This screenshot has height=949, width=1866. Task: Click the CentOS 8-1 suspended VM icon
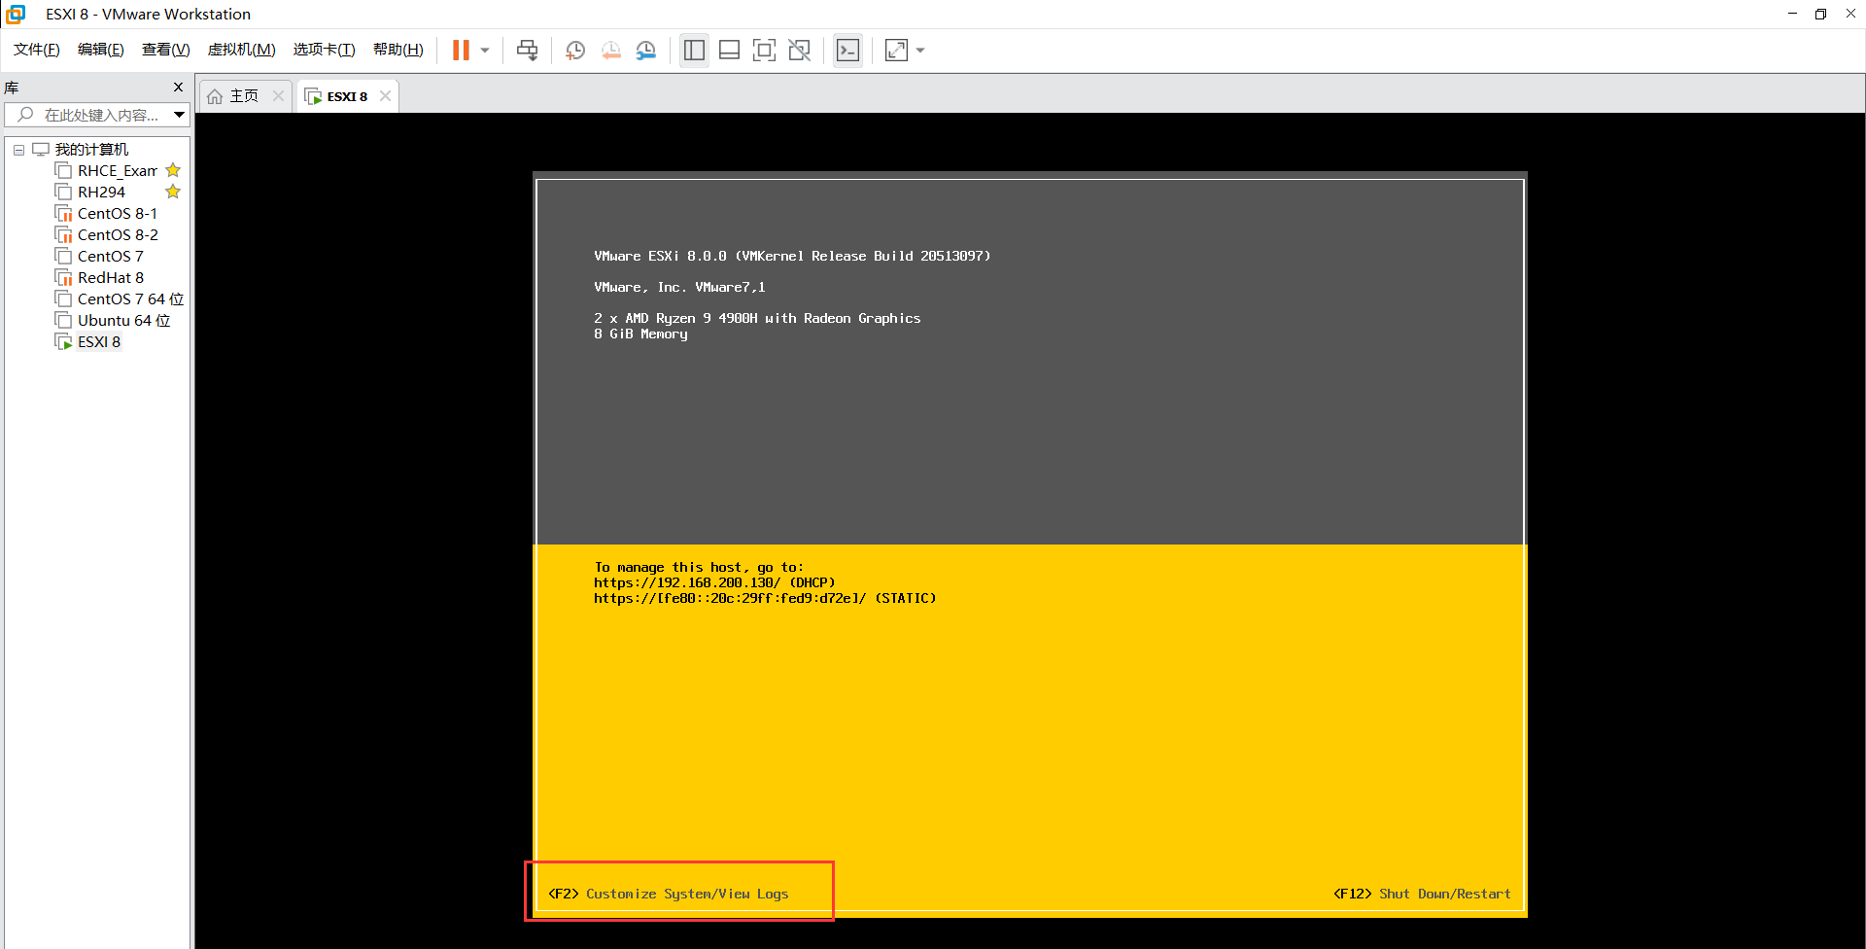[x=63, y=214]
